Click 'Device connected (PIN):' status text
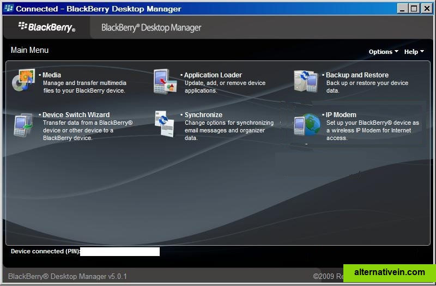Viewport: 436px width, 286px height. point(46,251)
